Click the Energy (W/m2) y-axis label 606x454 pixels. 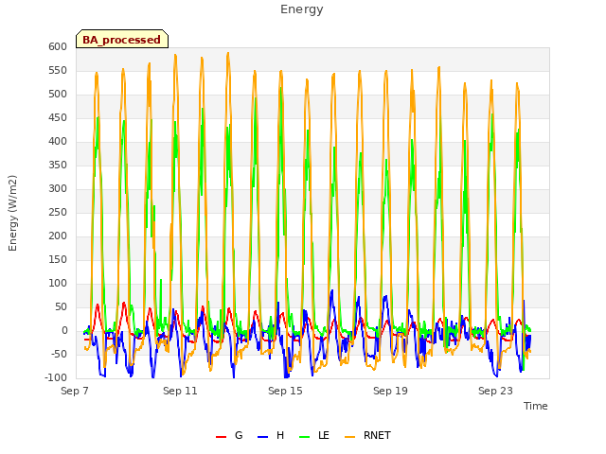coord(12,213)
